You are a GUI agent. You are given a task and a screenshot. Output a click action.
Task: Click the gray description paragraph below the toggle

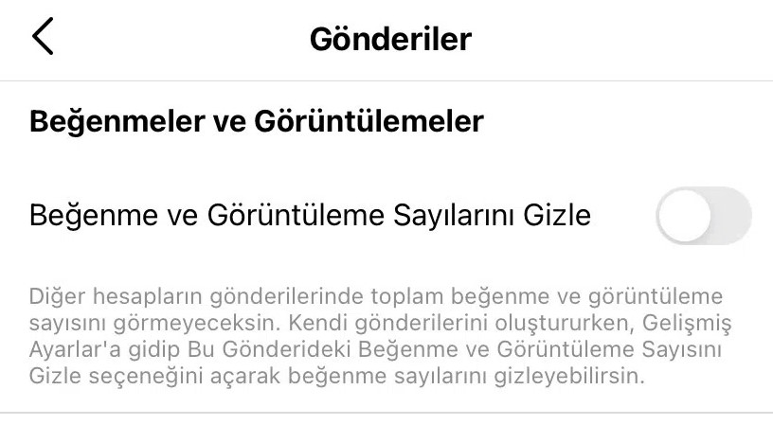(x=380, y=336)
